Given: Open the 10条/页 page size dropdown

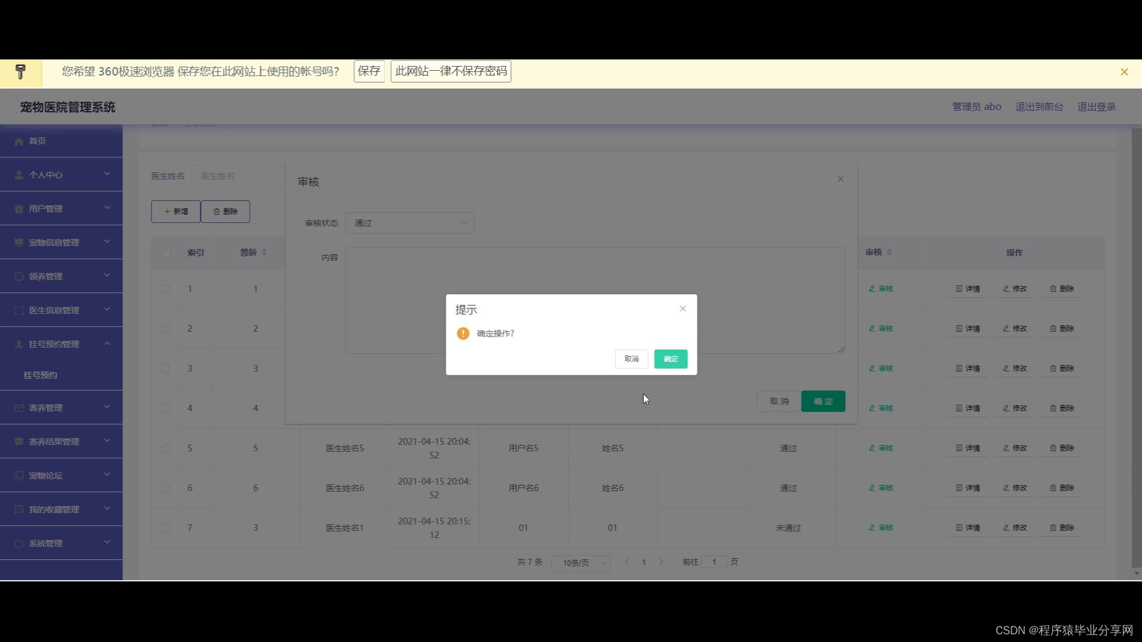Looking at the screenshot, I should click(581, 563).
